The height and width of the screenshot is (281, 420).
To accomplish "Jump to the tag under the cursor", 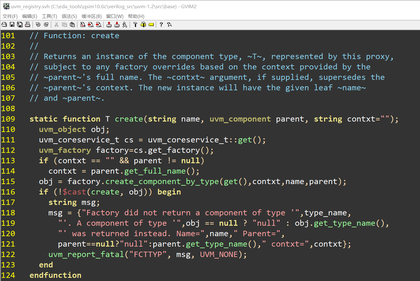I will (x=151, y=25).
